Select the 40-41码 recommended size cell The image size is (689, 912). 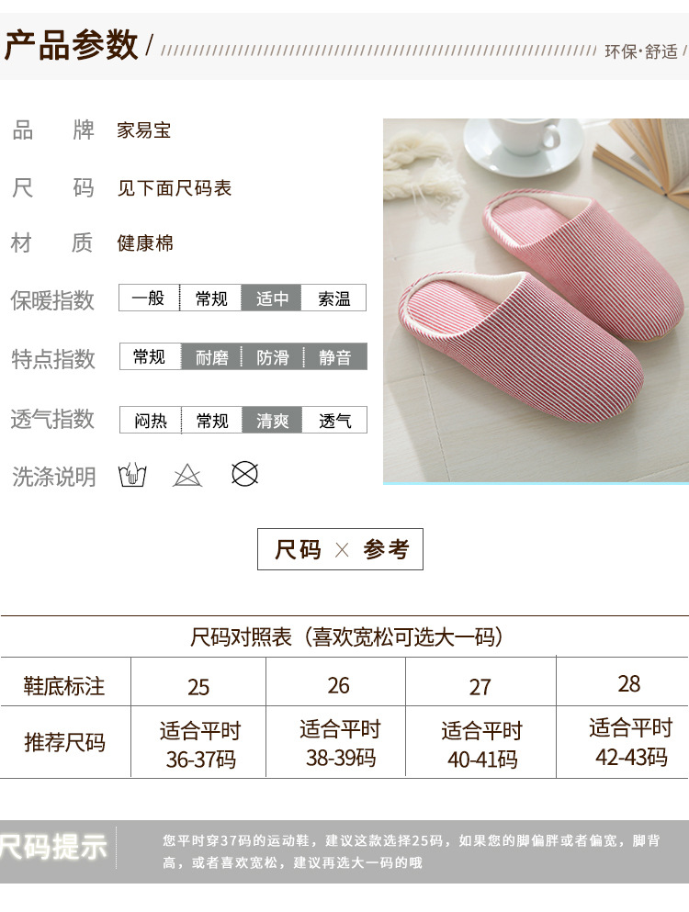(x=481, y=745)
